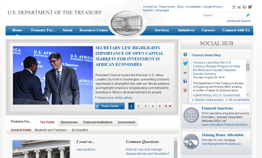Open Treasury Launches Currency Reader blog post

click(x=216, y=68)
